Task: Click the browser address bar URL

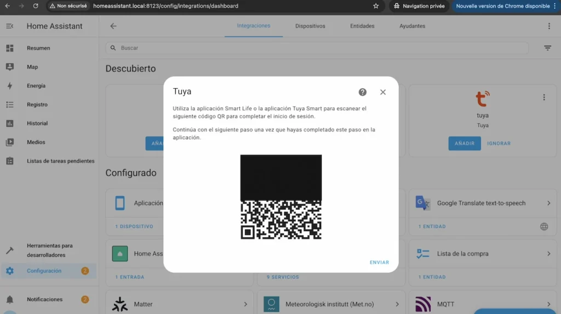Action: (165, 6)
